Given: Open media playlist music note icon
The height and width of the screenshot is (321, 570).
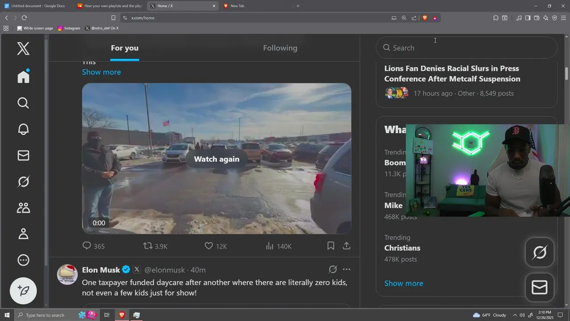Looking at the screenshot, I should [519, 18].
